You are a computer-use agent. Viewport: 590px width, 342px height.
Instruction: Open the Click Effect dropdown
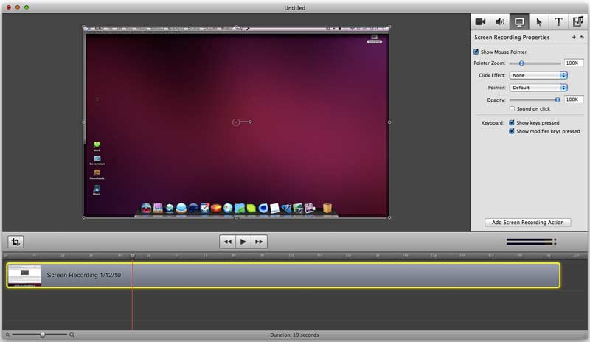point(538,75)
